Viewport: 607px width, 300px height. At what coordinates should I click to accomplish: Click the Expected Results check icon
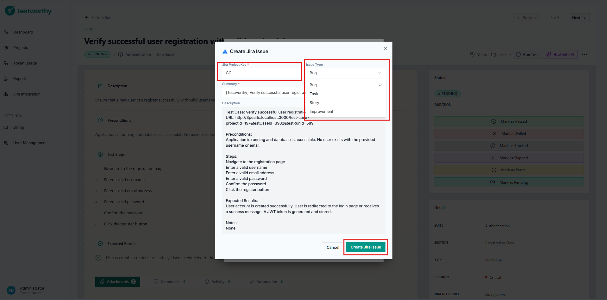tap(100, 244)
